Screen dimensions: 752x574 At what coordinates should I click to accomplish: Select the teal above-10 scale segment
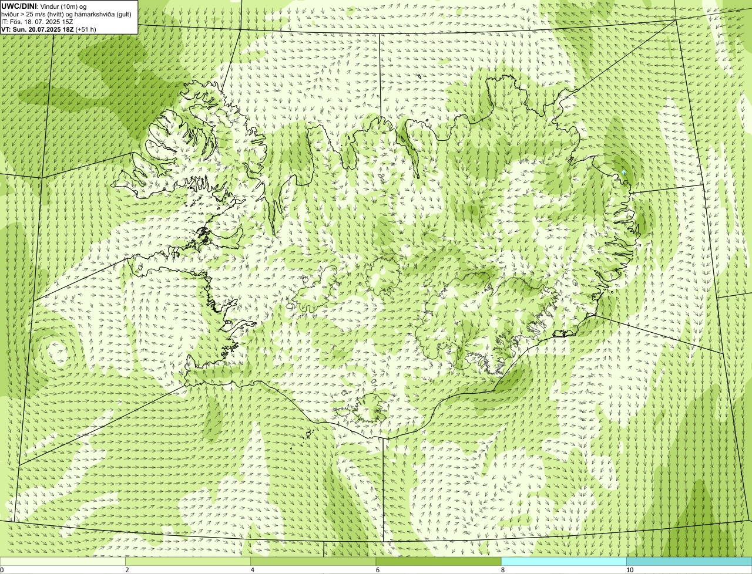click(689, 562)
